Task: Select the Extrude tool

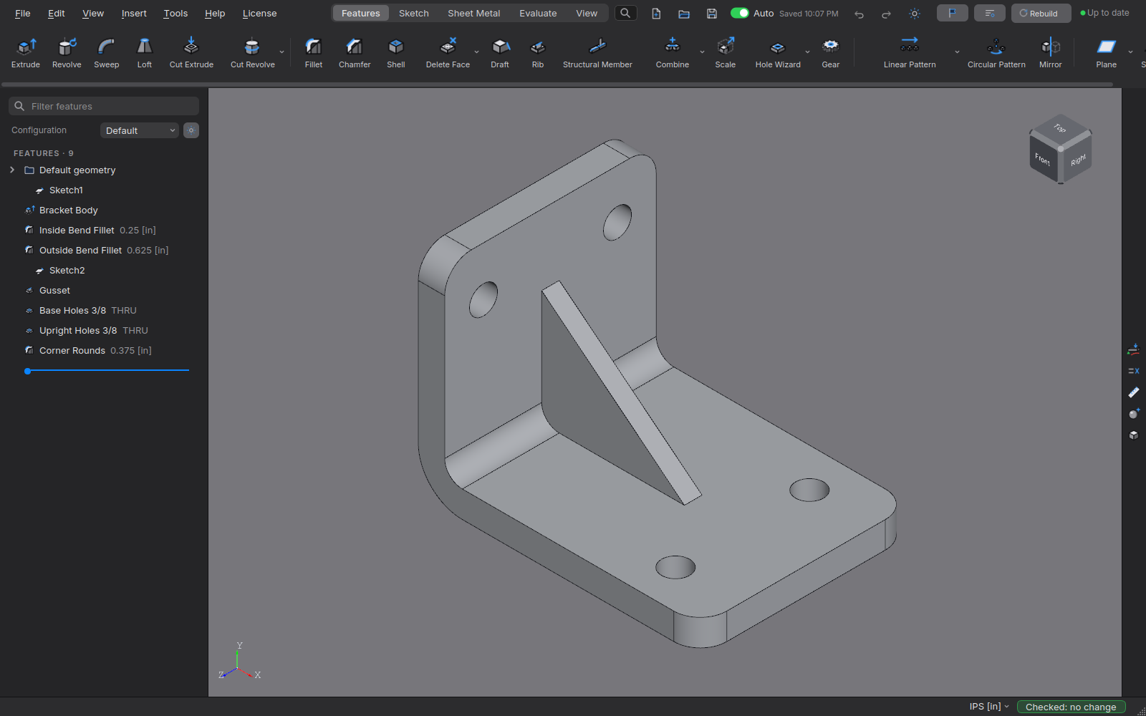Action: point(26,54)
